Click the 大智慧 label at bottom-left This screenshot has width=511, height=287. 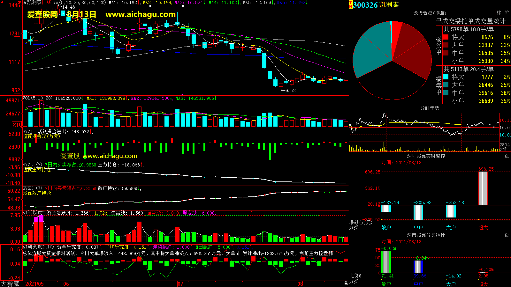pyautogui.click(x=10, y=284)
